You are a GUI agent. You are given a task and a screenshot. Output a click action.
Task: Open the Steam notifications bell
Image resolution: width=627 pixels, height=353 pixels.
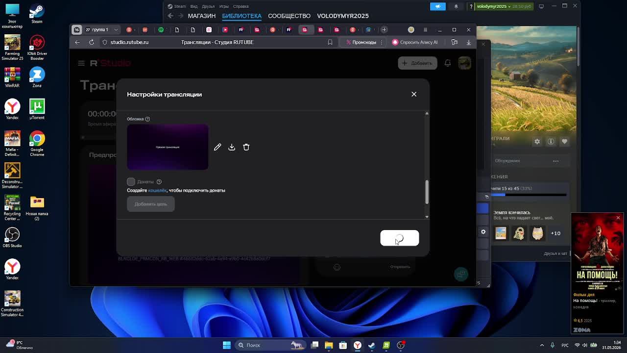click(x=456, y=6)
